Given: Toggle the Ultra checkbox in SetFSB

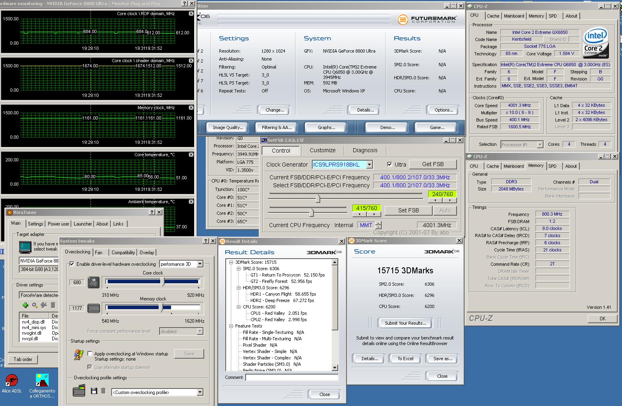Looking at the screenshot, I should tap(390, 164).
